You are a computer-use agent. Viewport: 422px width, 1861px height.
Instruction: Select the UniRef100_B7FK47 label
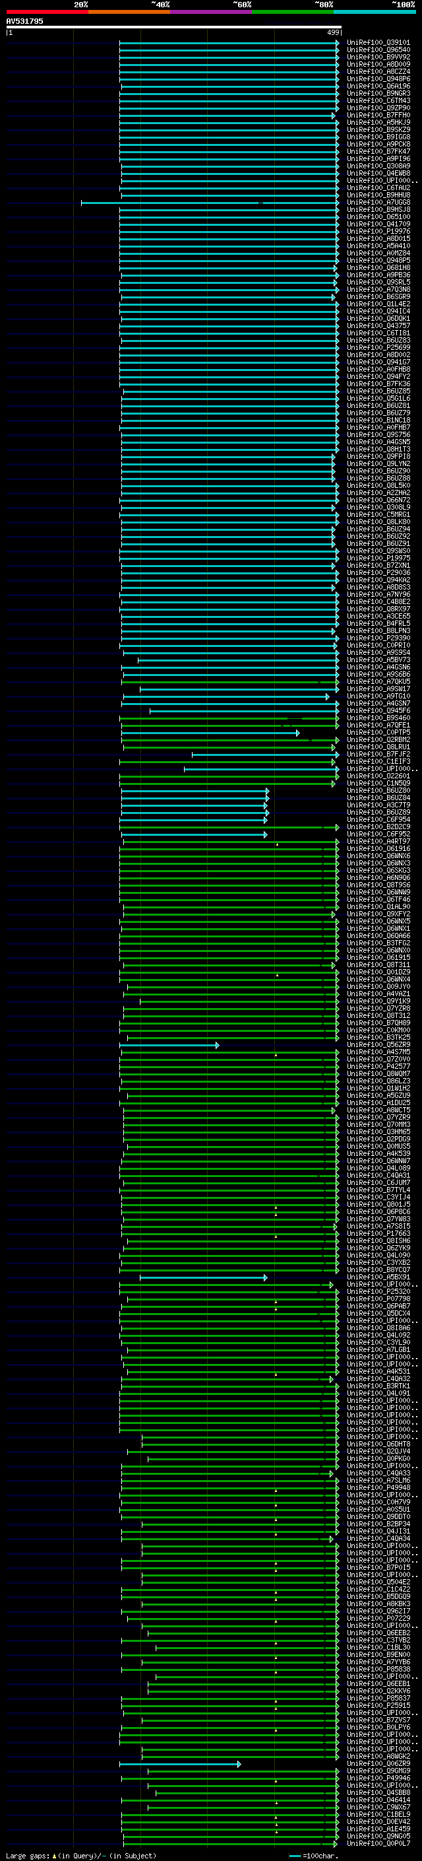[378, 152]
